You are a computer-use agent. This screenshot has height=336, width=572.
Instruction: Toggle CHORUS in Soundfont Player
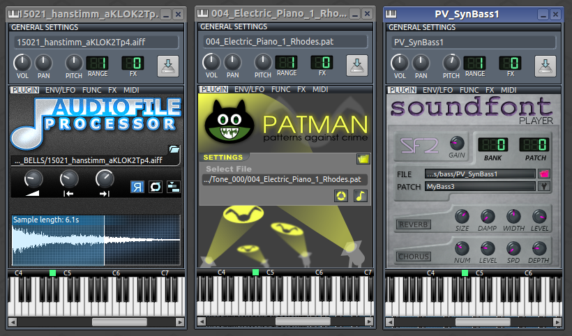click(x=414, y=257)
